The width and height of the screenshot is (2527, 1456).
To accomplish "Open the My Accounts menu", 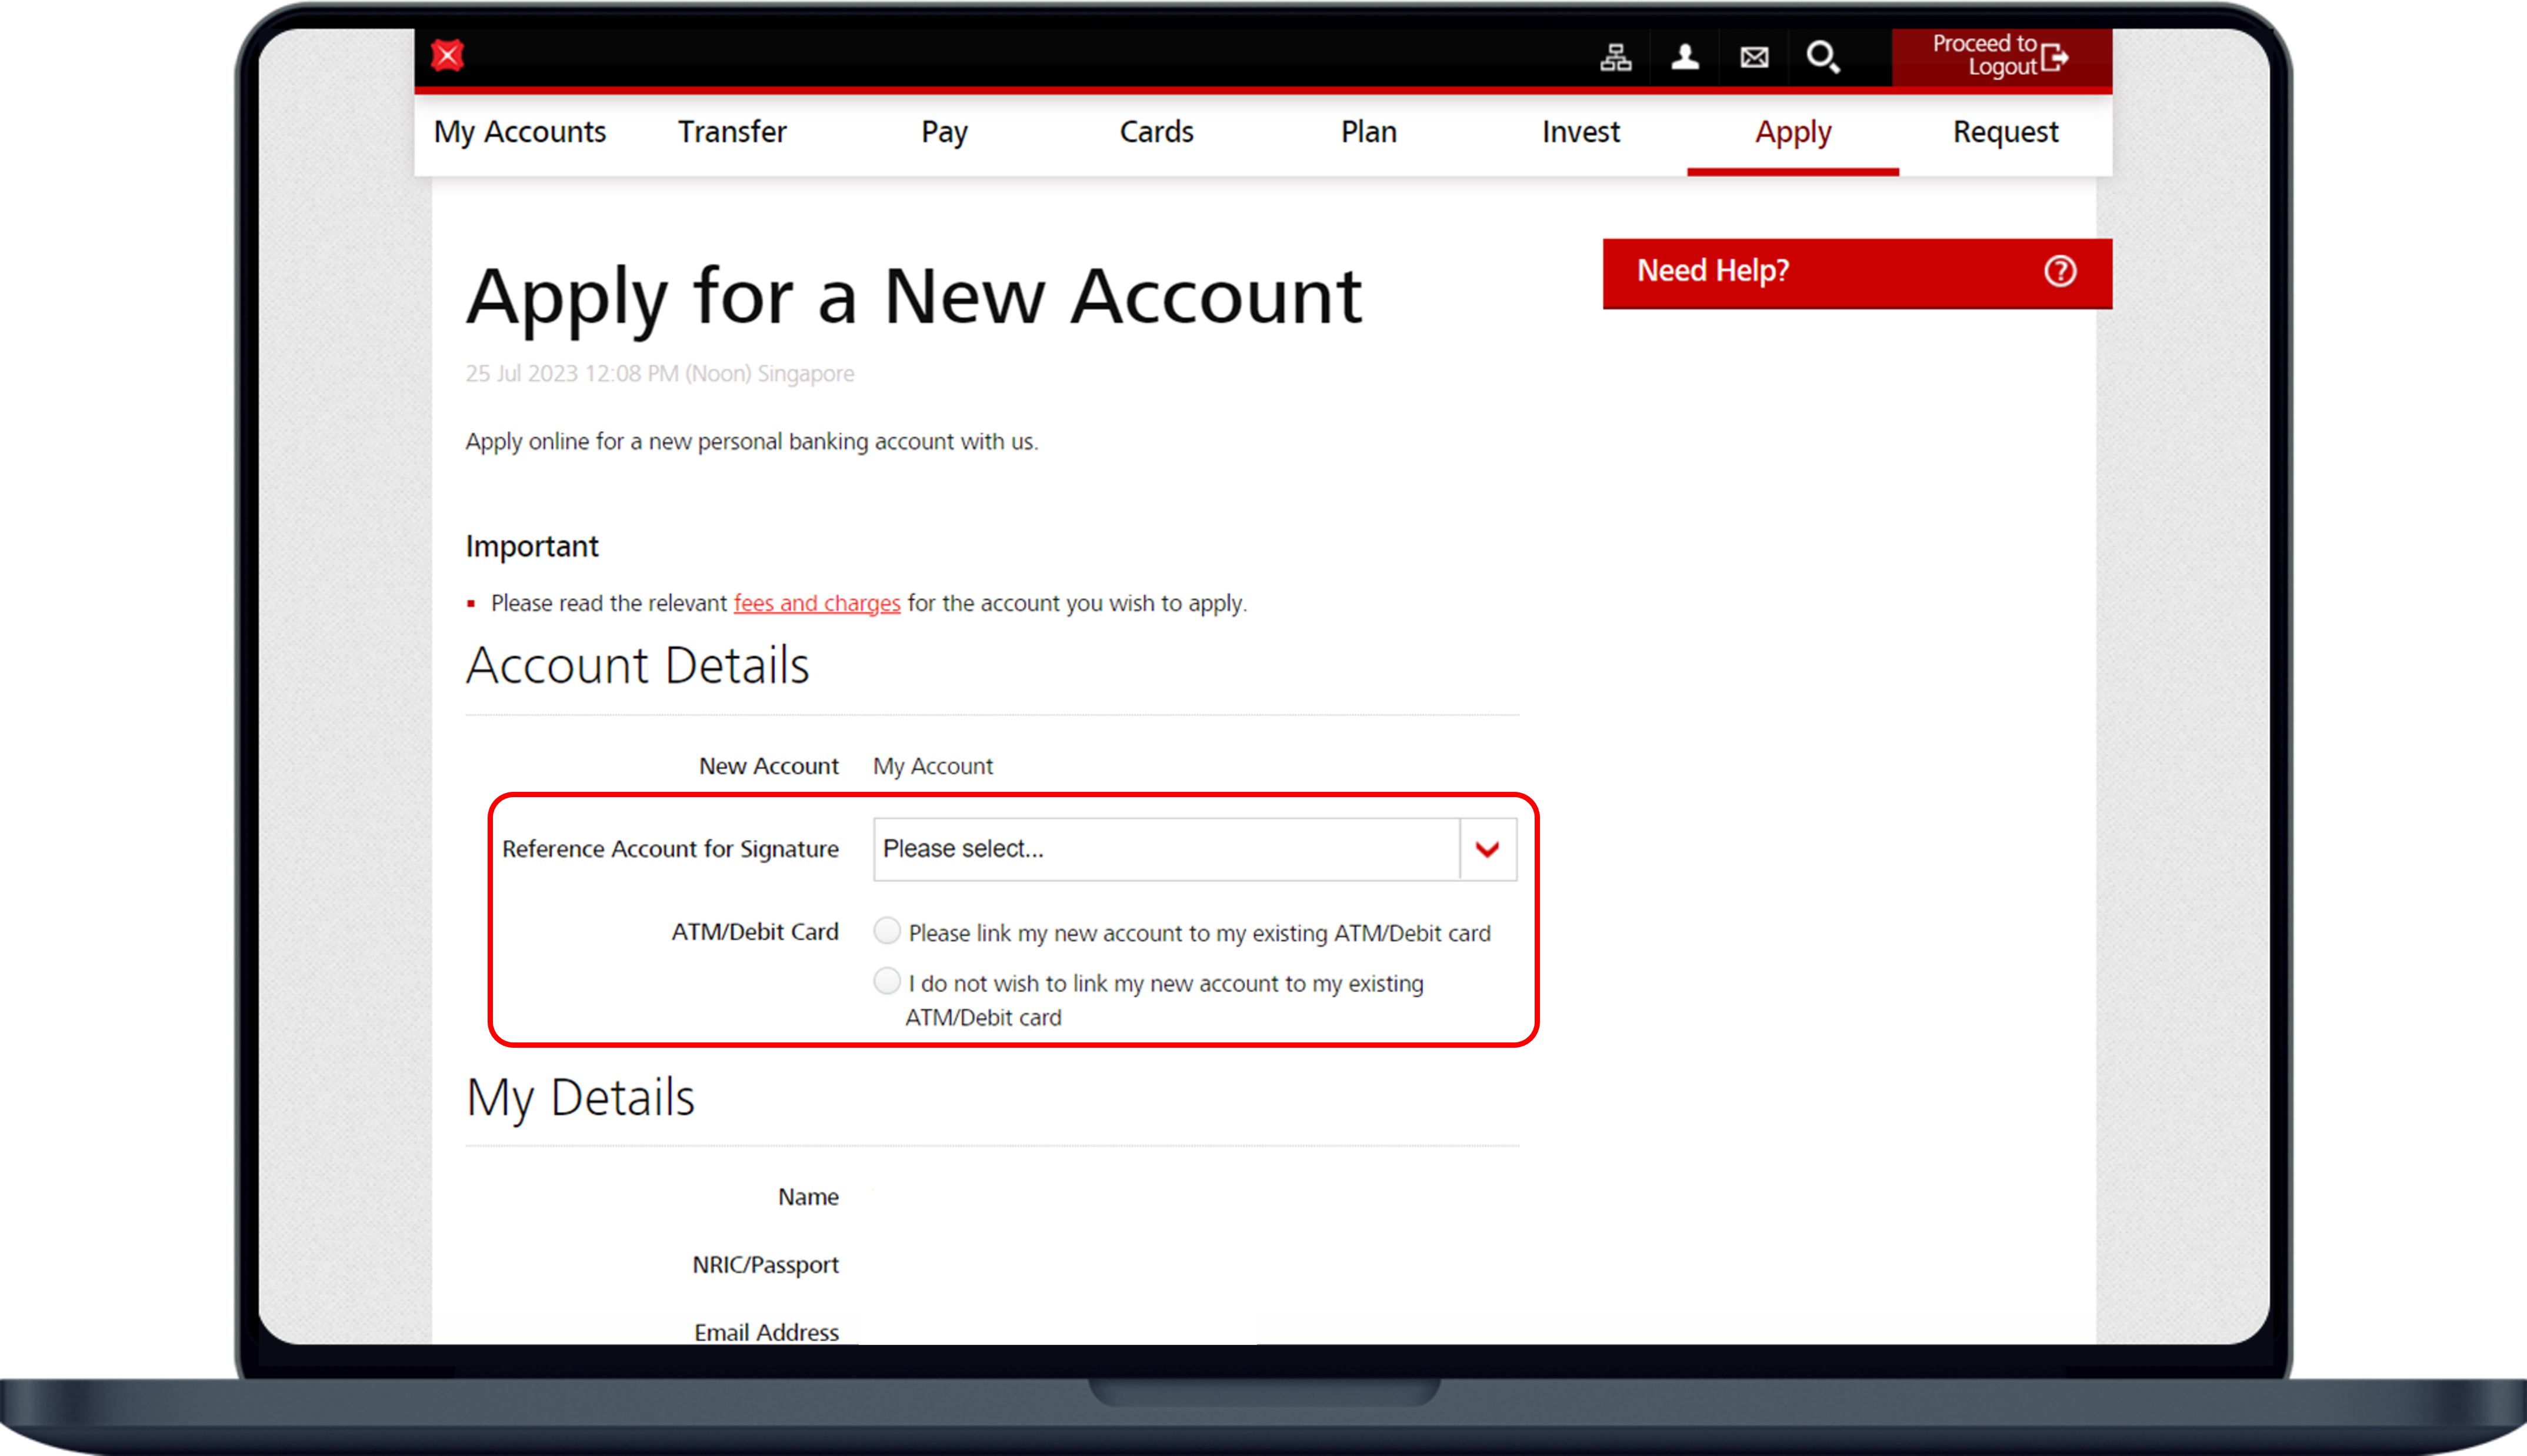I will point(520,132).
